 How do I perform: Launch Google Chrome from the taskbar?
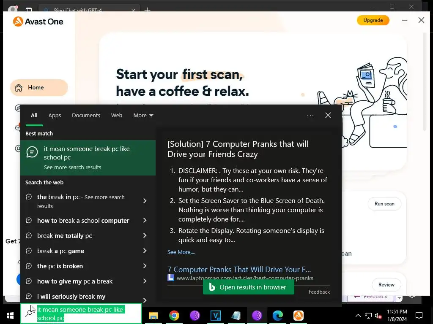[x=174, y=316]
